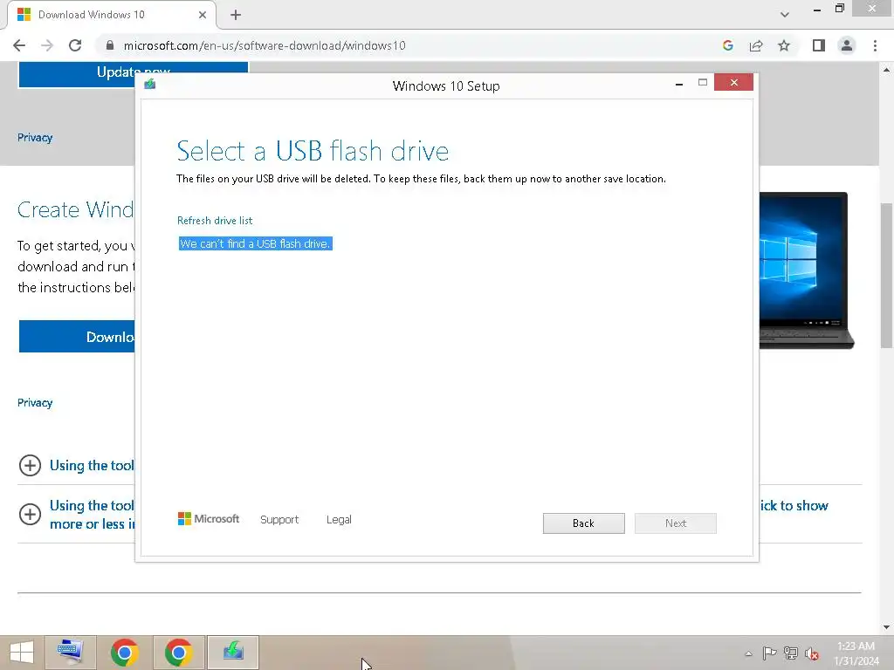
Task: Open a new Chrome tab
Action: [236, 15]
